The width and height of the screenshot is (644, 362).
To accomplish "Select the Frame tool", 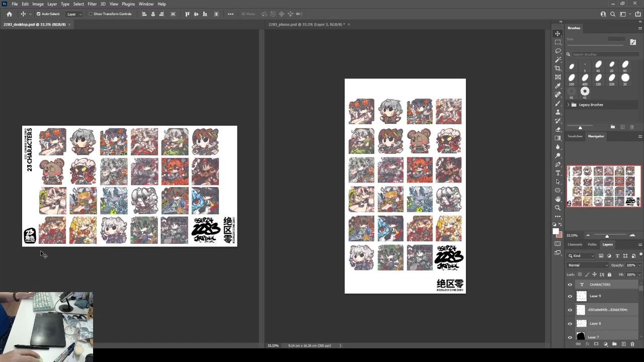I will (557, 77).
